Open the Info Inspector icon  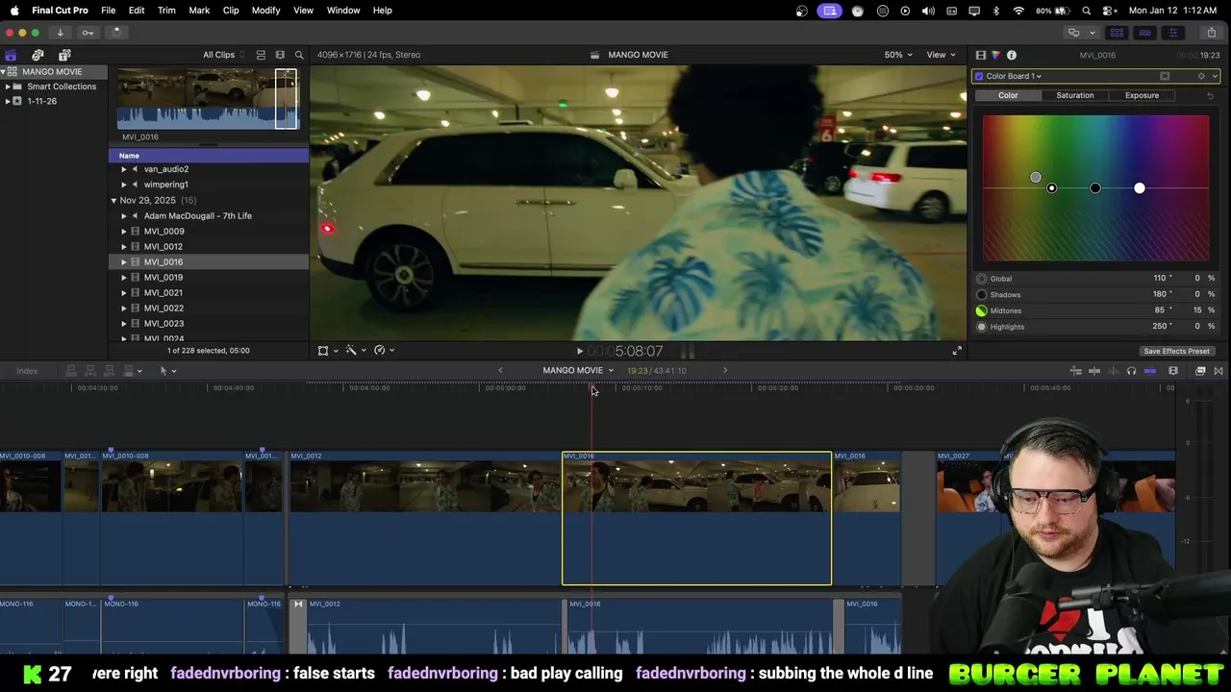coord(1011,55)
